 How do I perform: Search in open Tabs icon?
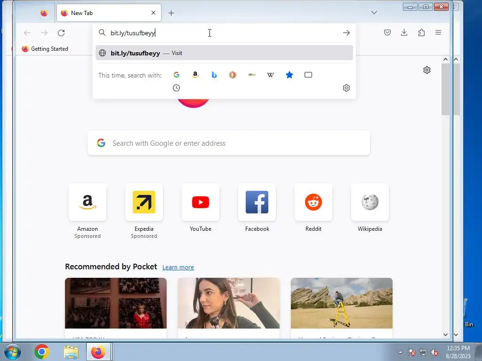pyautogui.click(x=308, y=75)
